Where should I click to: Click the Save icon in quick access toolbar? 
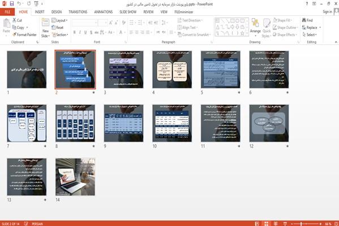click(12, 3)
